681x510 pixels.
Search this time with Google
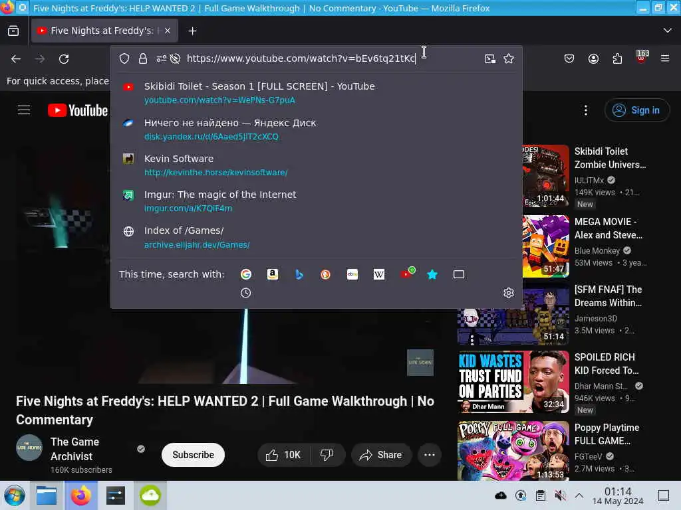coord(246,274)
